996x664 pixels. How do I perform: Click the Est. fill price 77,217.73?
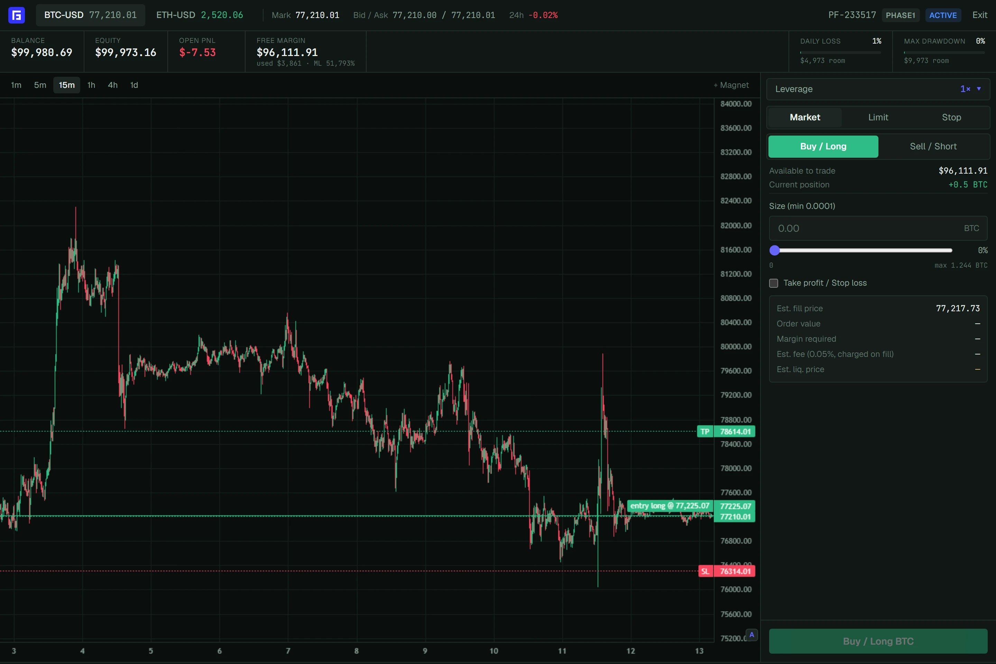[x=958, y=308]
